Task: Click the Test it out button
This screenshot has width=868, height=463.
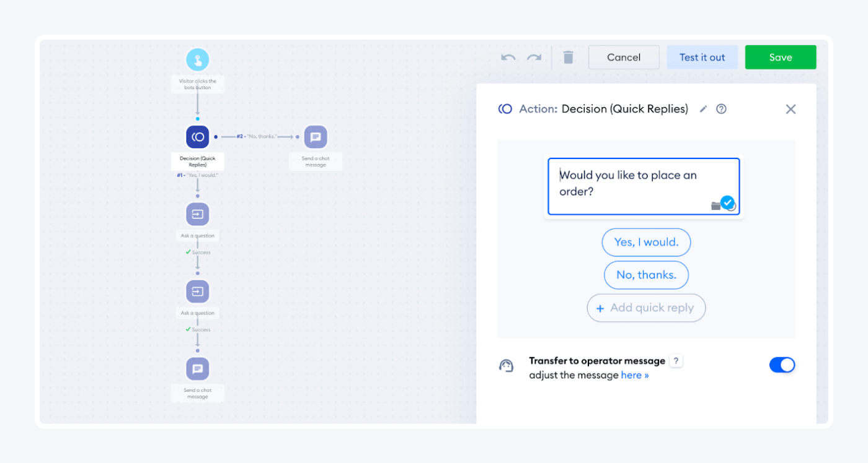Action: click(702, 57)
